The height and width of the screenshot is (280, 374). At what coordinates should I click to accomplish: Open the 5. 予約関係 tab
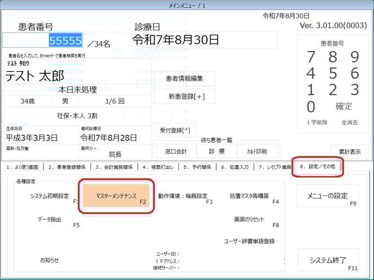click(x=198, y=167)
